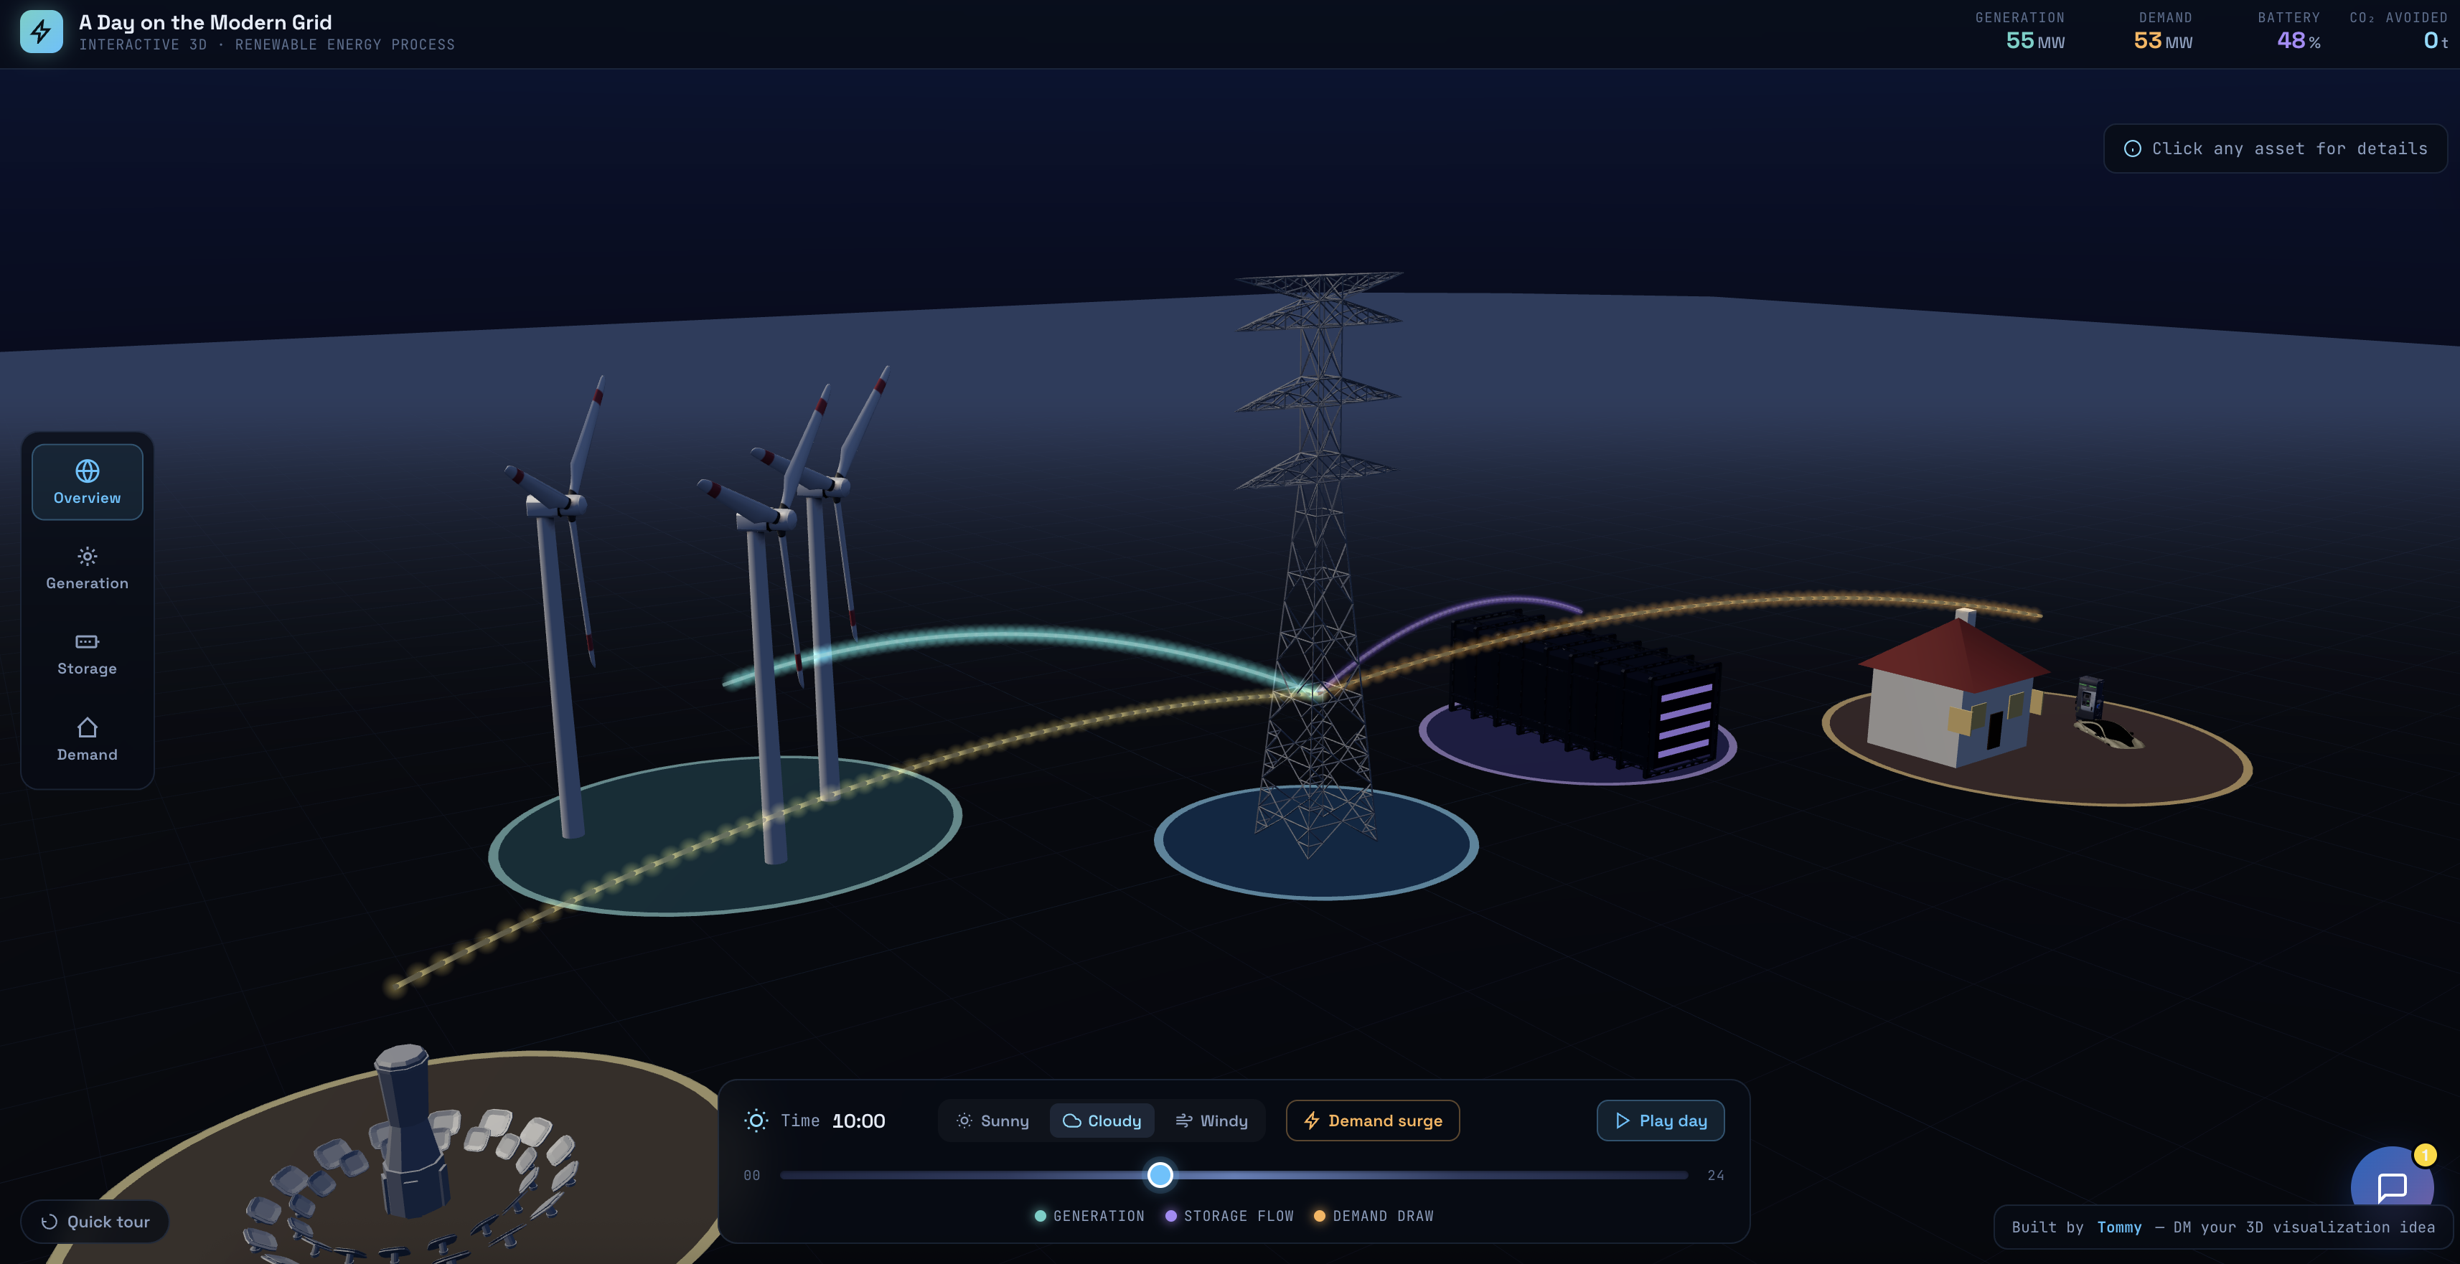
Task: Click the time slider handle
Action: point(1160,1175)
